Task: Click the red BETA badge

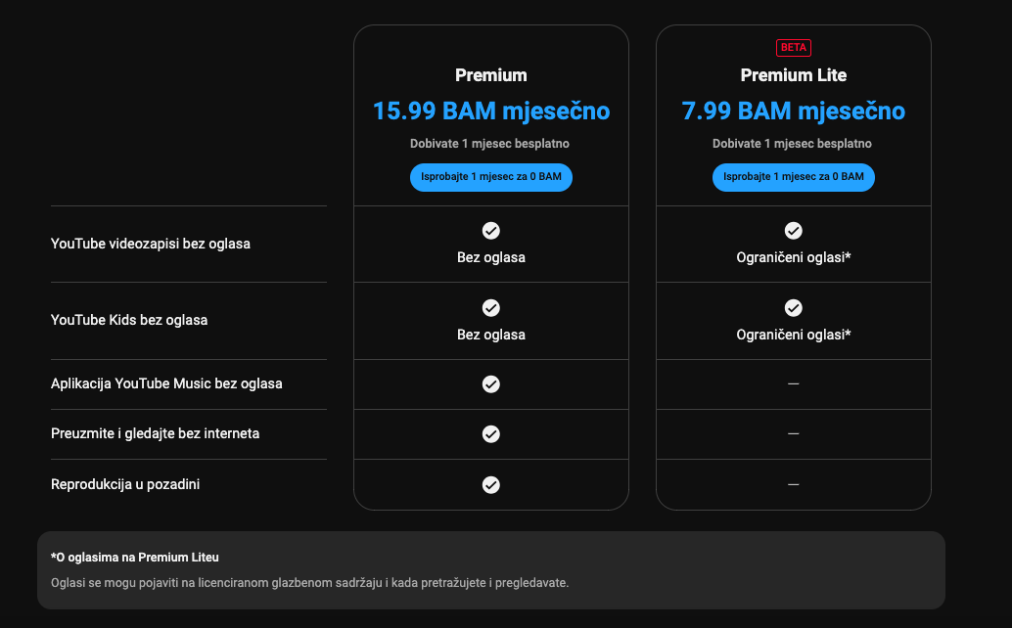Action: 793,48
